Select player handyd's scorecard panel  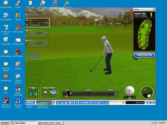point(37,33)
